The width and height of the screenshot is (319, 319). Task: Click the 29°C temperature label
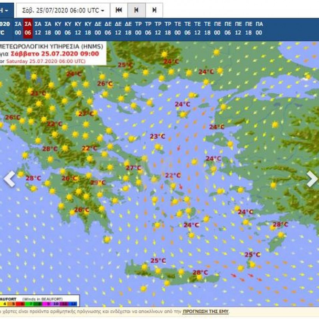click(98, 182)
